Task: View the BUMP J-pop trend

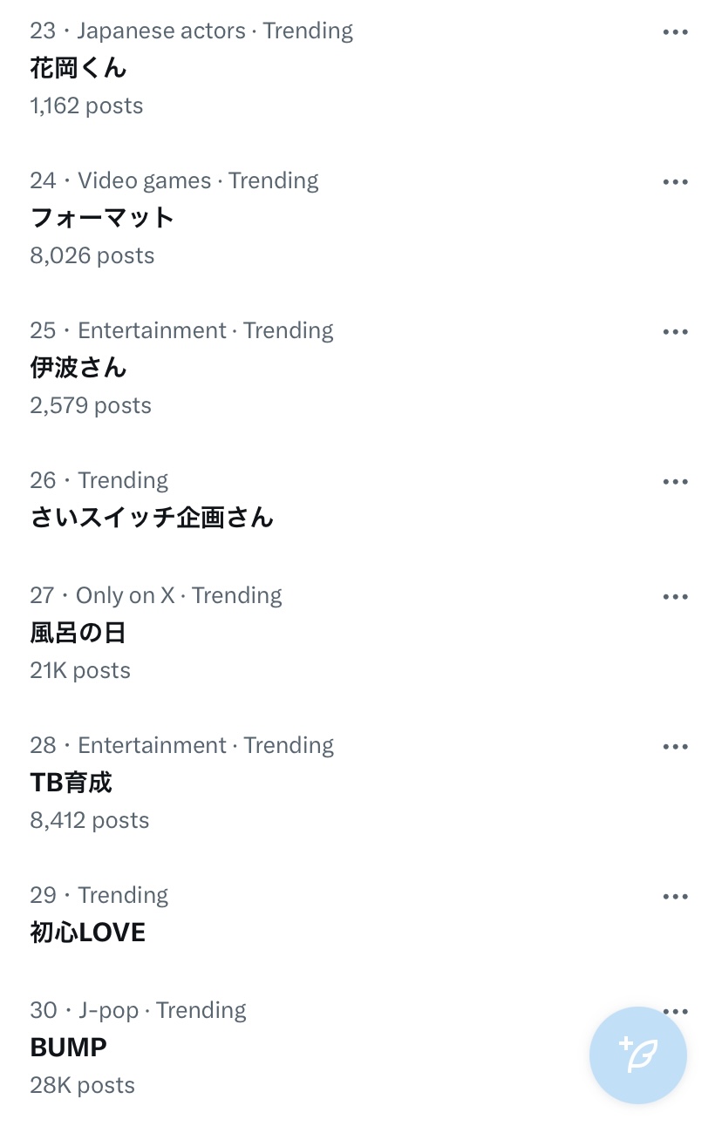Action: coord(69,1048)
